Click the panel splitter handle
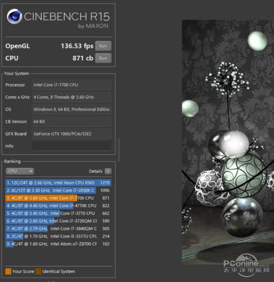The height and width of the screenshot is (282, 274). click(119, 150)
